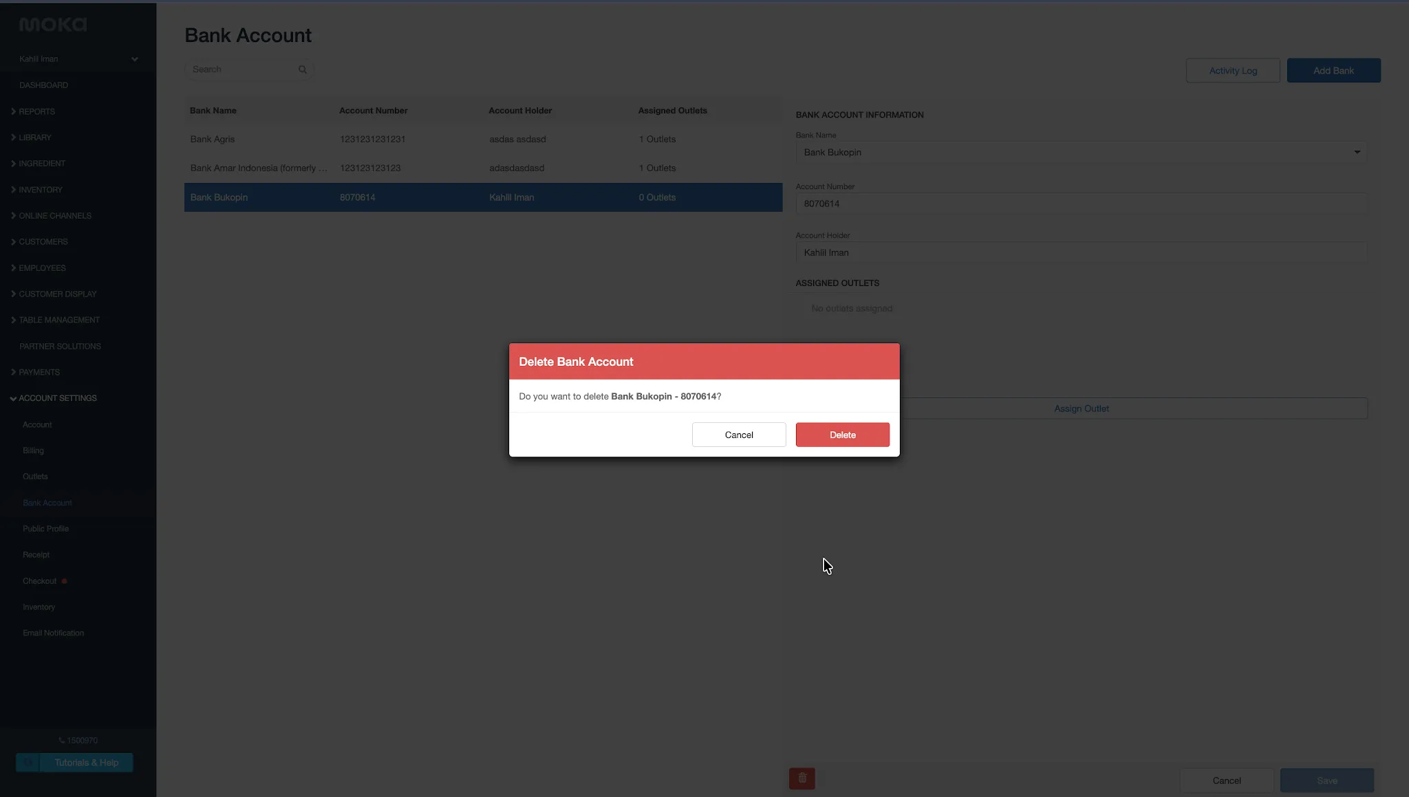Open the Billing settings page
Screen dimensions: 1409x797
point(33,451)
